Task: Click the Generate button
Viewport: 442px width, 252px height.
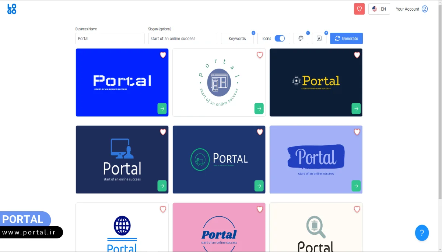Action: point(346,39)
